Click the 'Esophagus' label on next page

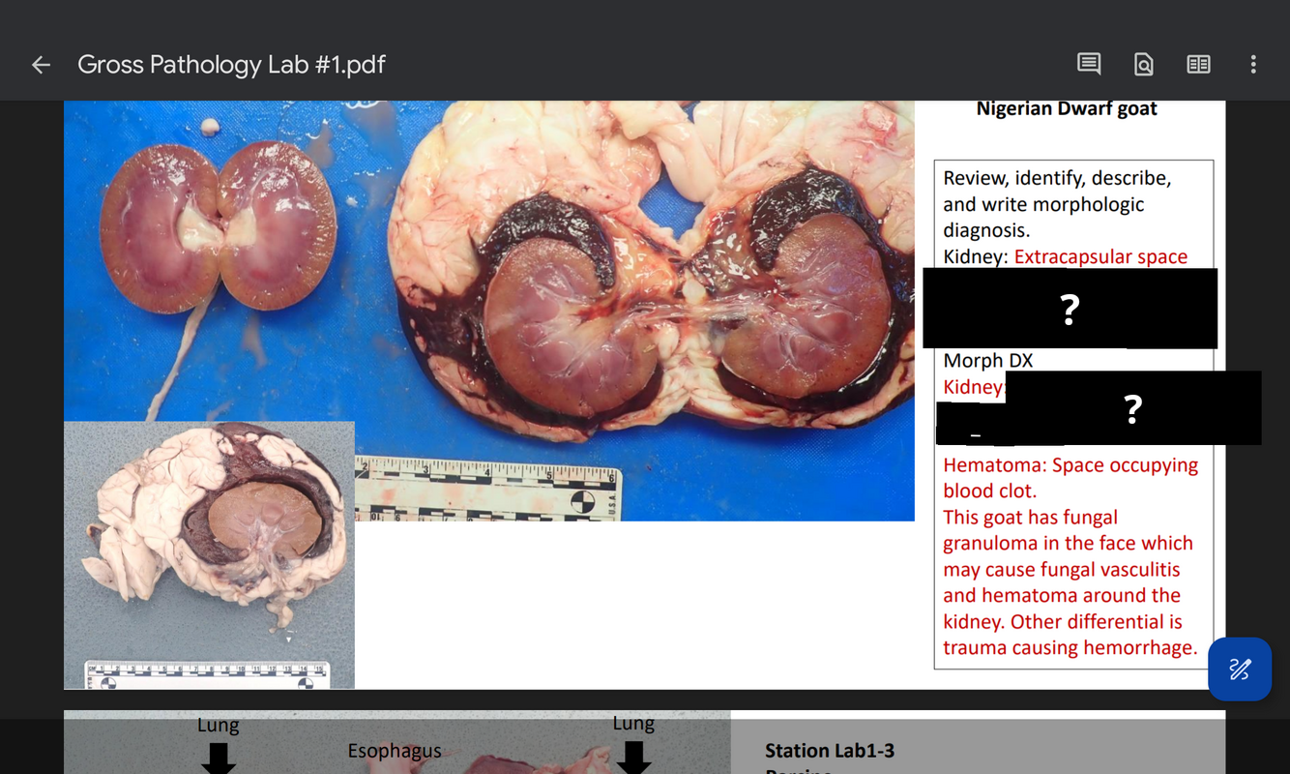pyautogui.click(x=395, y=751)
